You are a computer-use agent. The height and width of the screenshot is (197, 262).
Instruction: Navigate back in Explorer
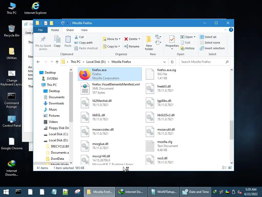point(38,62)
